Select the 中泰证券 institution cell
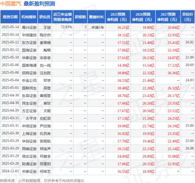The width and height of the screenshot is (195, 183). click(x=29, y=171)
